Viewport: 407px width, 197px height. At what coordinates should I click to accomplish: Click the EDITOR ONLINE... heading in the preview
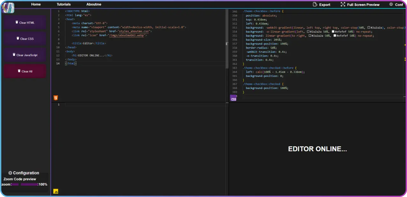click(x=317, y=149)
